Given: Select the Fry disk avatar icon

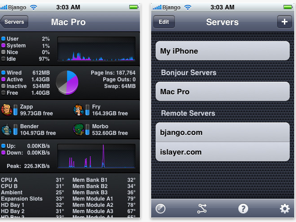Looking at the screenshot, I should click(x=79, y=110).
